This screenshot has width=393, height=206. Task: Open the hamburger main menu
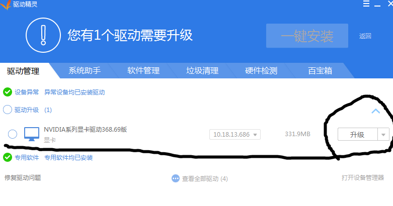point(366,4)
